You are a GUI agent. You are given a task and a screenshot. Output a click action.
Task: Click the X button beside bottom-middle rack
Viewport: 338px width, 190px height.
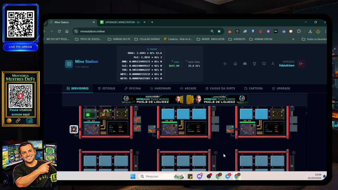(x=215, y=153)
